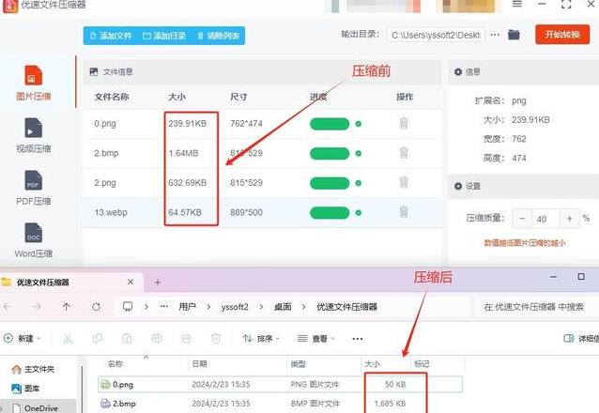Click 桌面 breadcrumb in address bar
Image resolution: width=599 pixels, height=413 pixels.
[x=283, y=307]
